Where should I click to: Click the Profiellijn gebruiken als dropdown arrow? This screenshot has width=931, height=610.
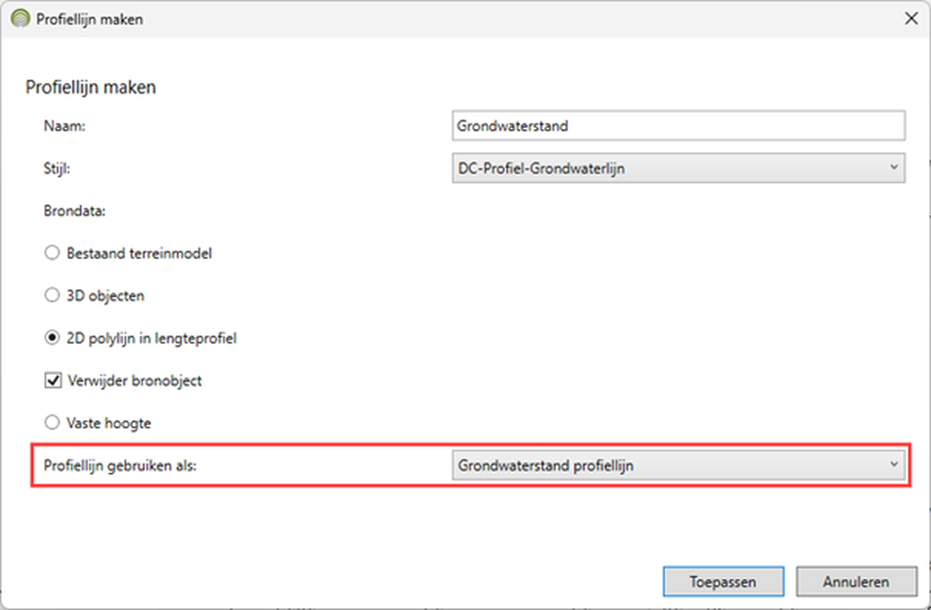point(893,464)
